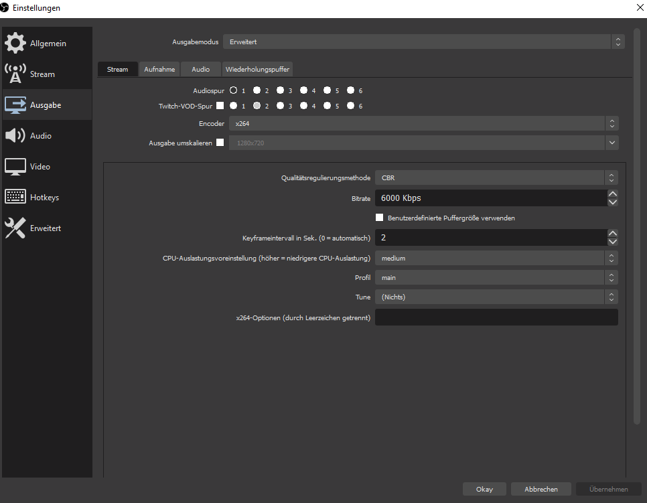Check Benutzerdefinierte Puffergröße verwenden

point(379,218)
